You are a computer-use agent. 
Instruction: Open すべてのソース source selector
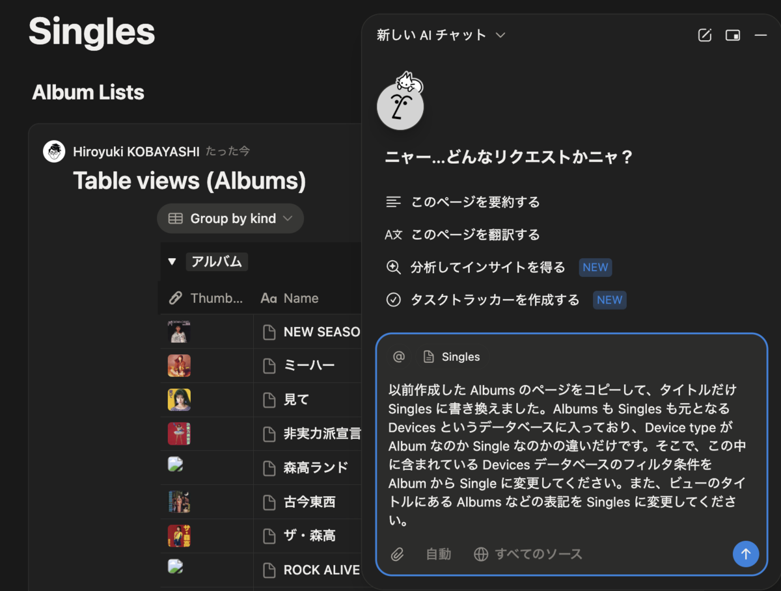point(528,554)
